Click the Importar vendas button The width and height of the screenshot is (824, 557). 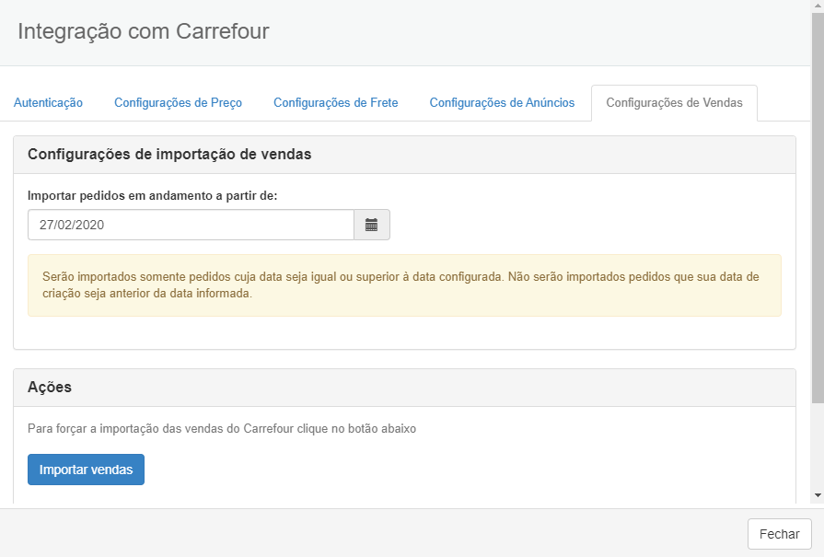(87, 470)
